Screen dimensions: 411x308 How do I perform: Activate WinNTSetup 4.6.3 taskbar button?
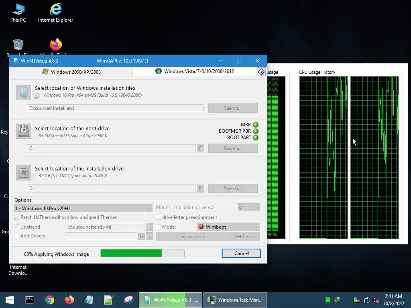[170, 300]
